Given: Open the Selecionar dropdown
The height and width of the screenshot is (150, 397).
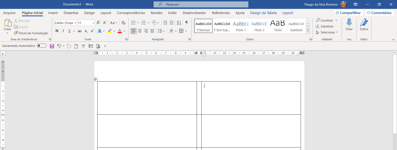Looking at the screenshot, I should pos(327,32).
